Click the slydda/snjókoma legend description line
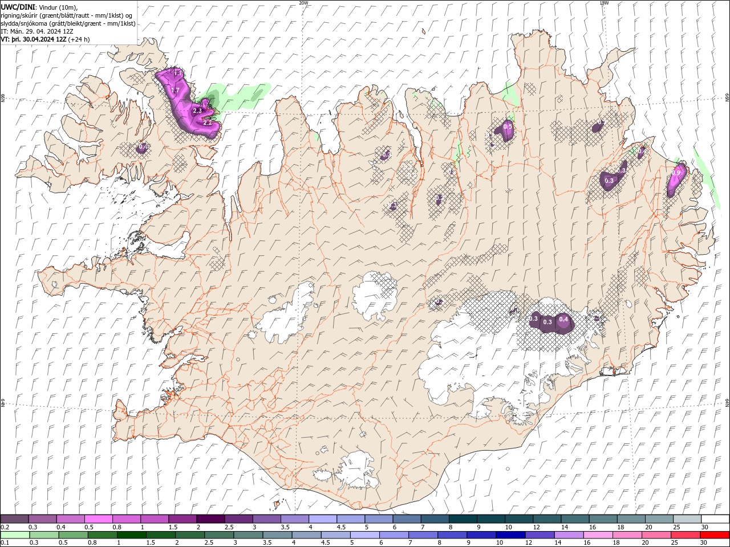 68,23
